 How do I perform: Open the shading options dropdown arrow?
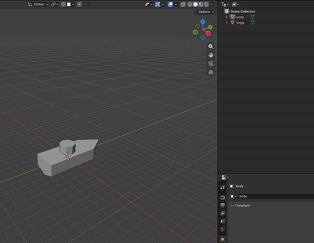coord(212,4)
